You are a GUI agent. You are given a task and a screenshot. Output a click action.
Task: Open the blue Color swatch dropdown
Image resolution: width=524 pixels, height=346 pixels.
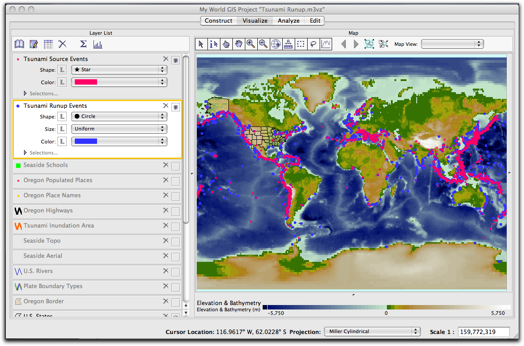[119, 142]
